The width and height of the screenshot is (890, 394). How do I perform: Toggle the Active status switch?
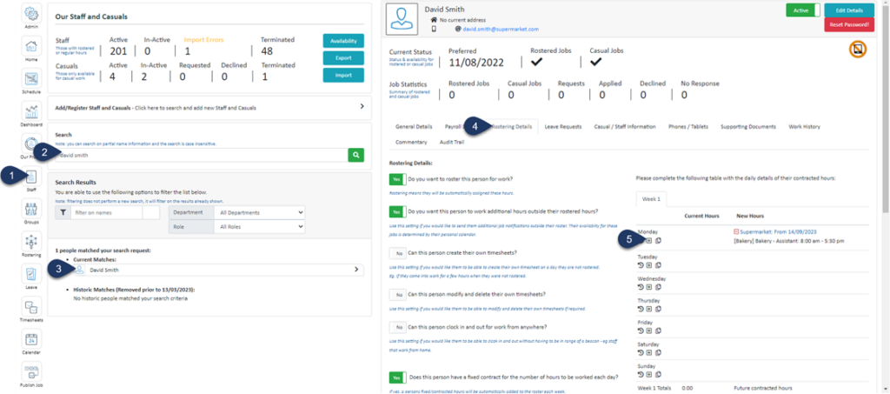tap(803, 10)
